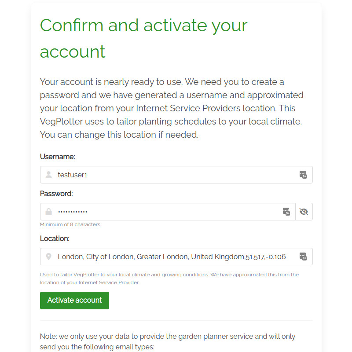Click password manager icon in Location field

(x=303, y=257)
